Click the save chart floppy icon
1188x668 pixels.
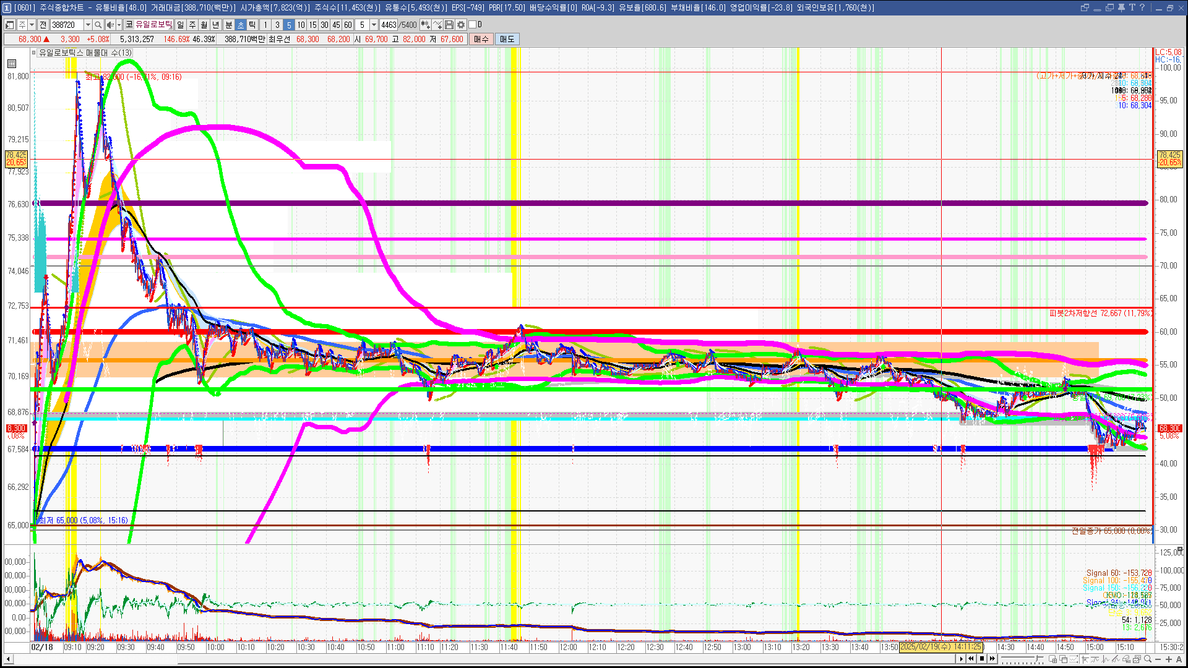[x=449, y=25]
